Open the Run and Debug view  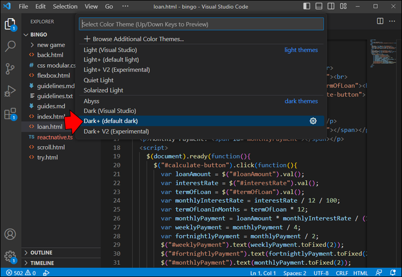pyautogui.click(x=10, y=91)
